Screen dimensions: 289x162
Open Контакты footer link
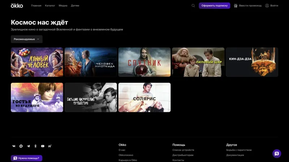178,160
